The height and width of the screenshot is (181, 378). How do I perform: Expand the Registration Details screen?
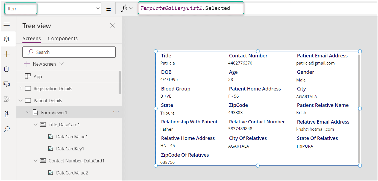[20, 88]
